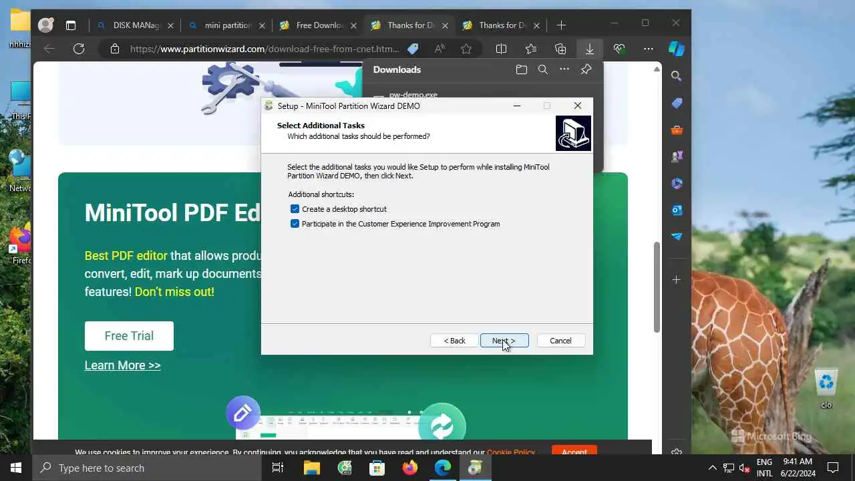
Task: Open more options in Downloads panel
Action: click(x=564, y=69)
